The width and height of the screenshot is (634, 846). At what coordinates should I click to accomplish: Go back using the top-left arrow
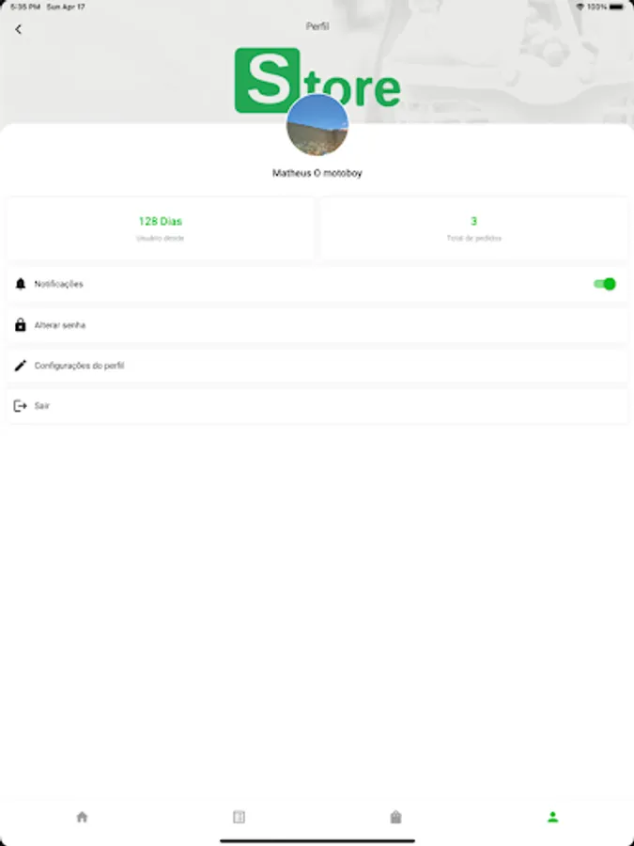[19, 29]
